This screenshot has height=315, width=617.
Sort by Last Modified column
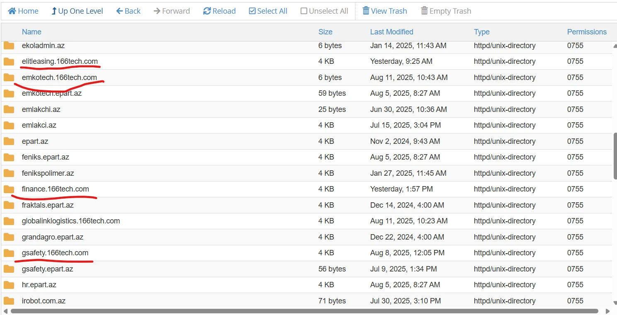pyautogui.click(x=391, y=32)
